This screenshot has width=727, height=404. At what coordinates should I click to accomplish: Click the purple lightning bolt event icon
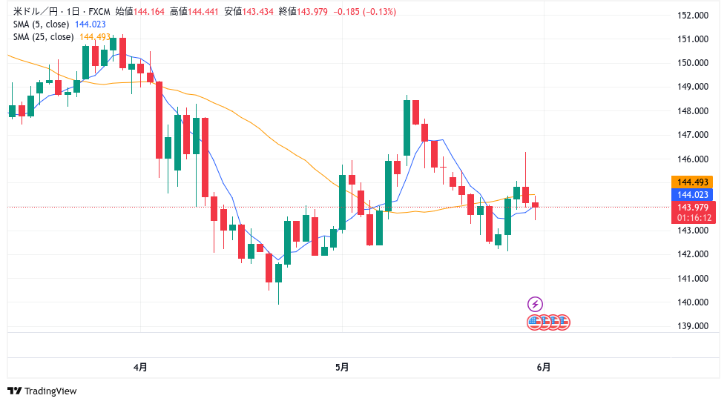pos(535,305)
